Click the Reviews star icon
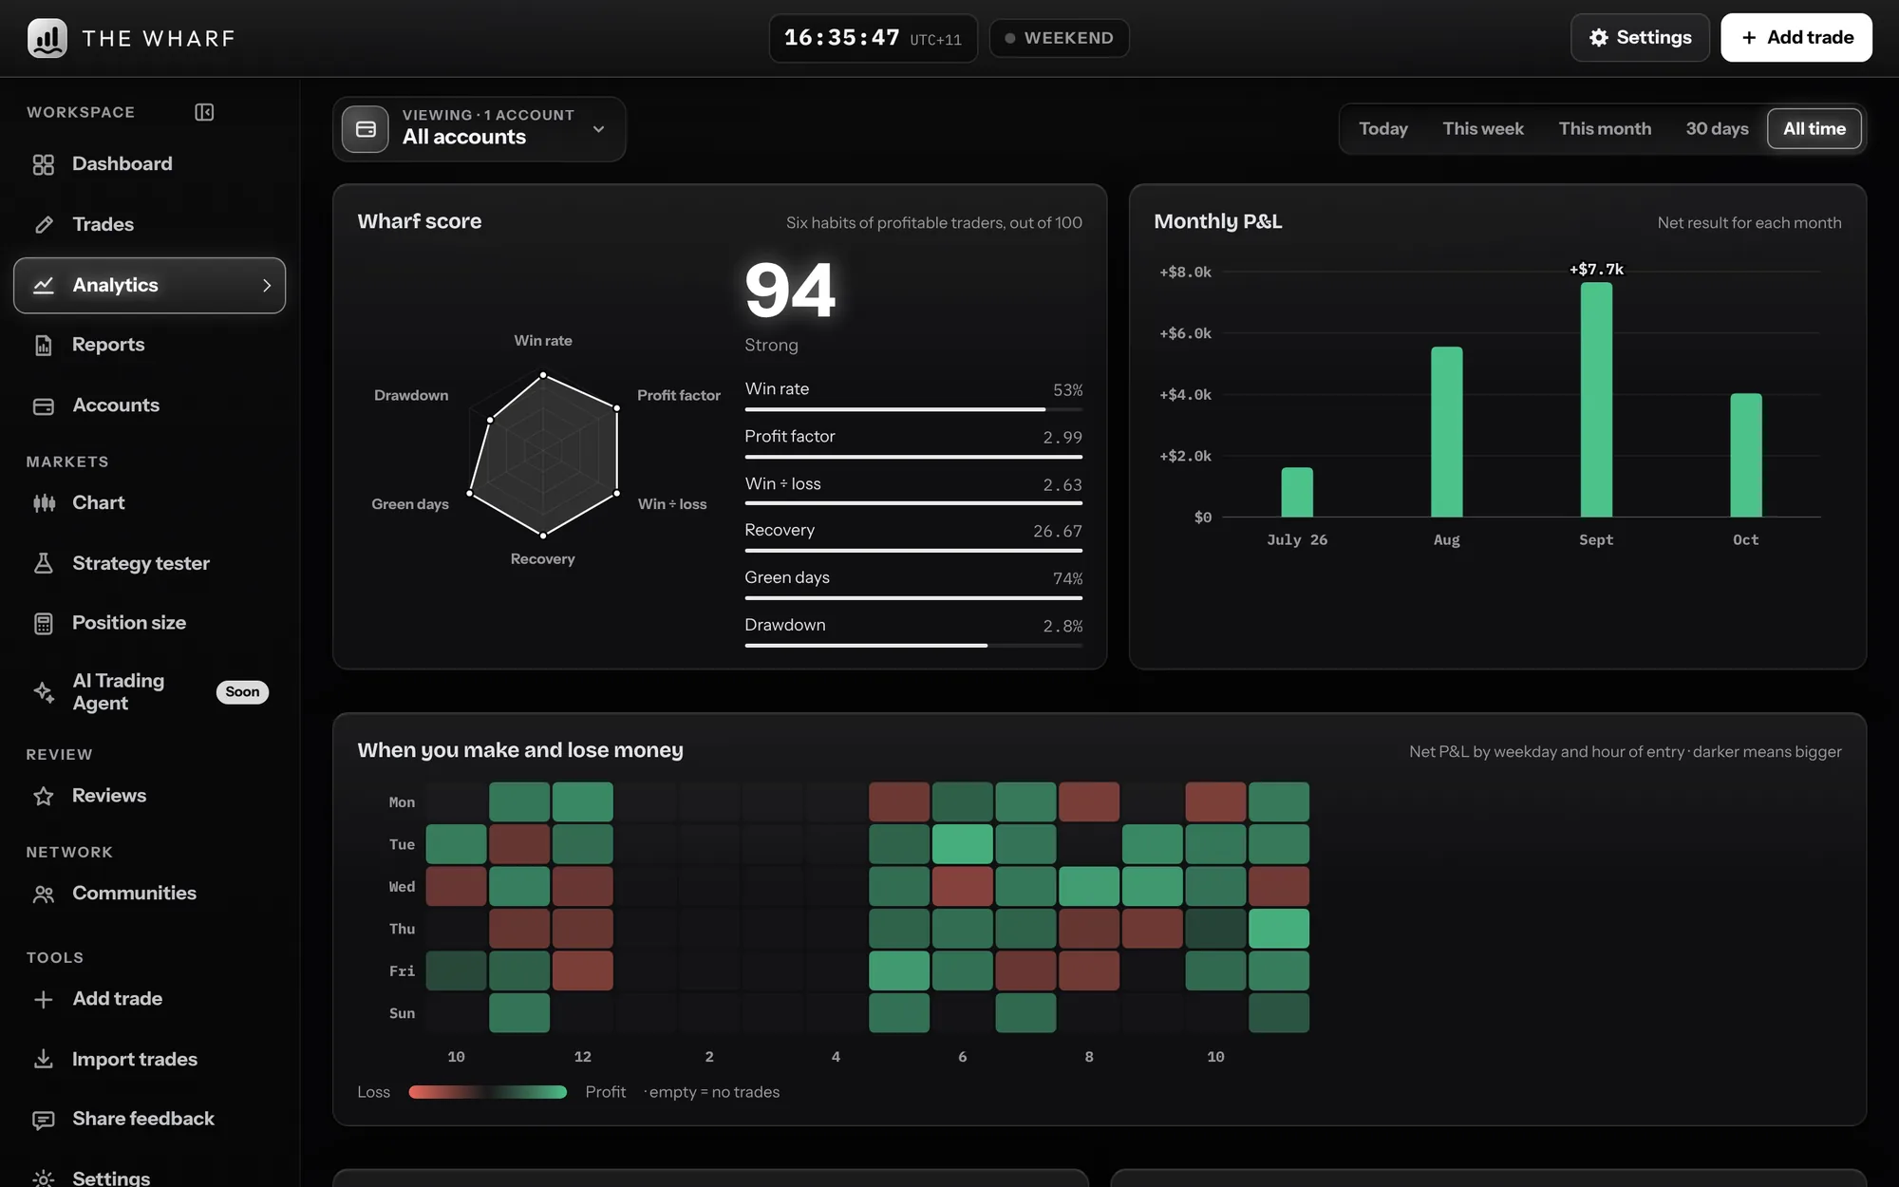This screenshot has width=1899, height=1187. pyautogui.click(x=44, y=796)
